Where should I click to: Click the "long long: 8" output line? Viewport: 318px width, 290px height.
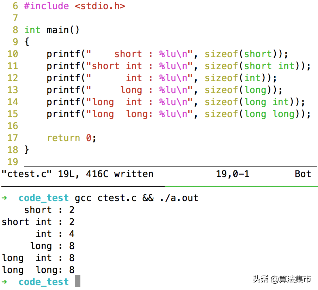pyautogui.click(x=38, y=270)
